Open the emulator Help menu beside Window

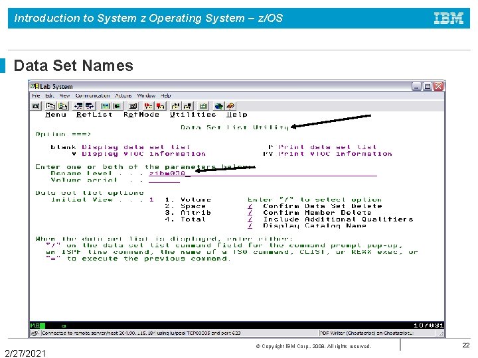(x=166, y=95)
